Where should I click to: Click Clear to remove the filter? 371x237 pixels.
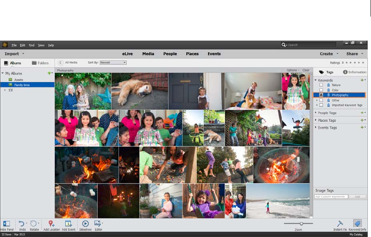306,70
